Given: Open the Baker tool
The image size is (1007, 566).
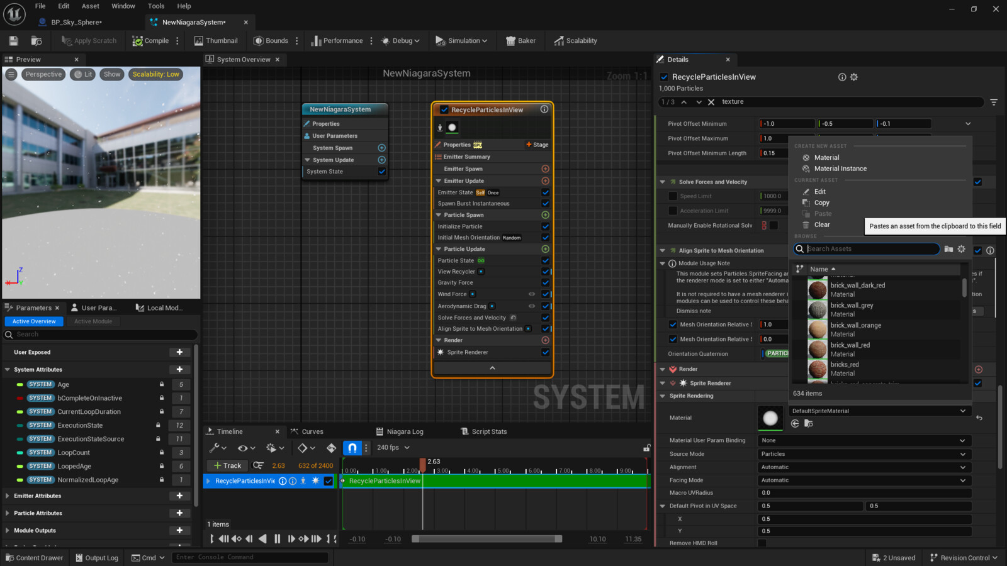Looking at the screenshot, I should (x=520, y=41).
